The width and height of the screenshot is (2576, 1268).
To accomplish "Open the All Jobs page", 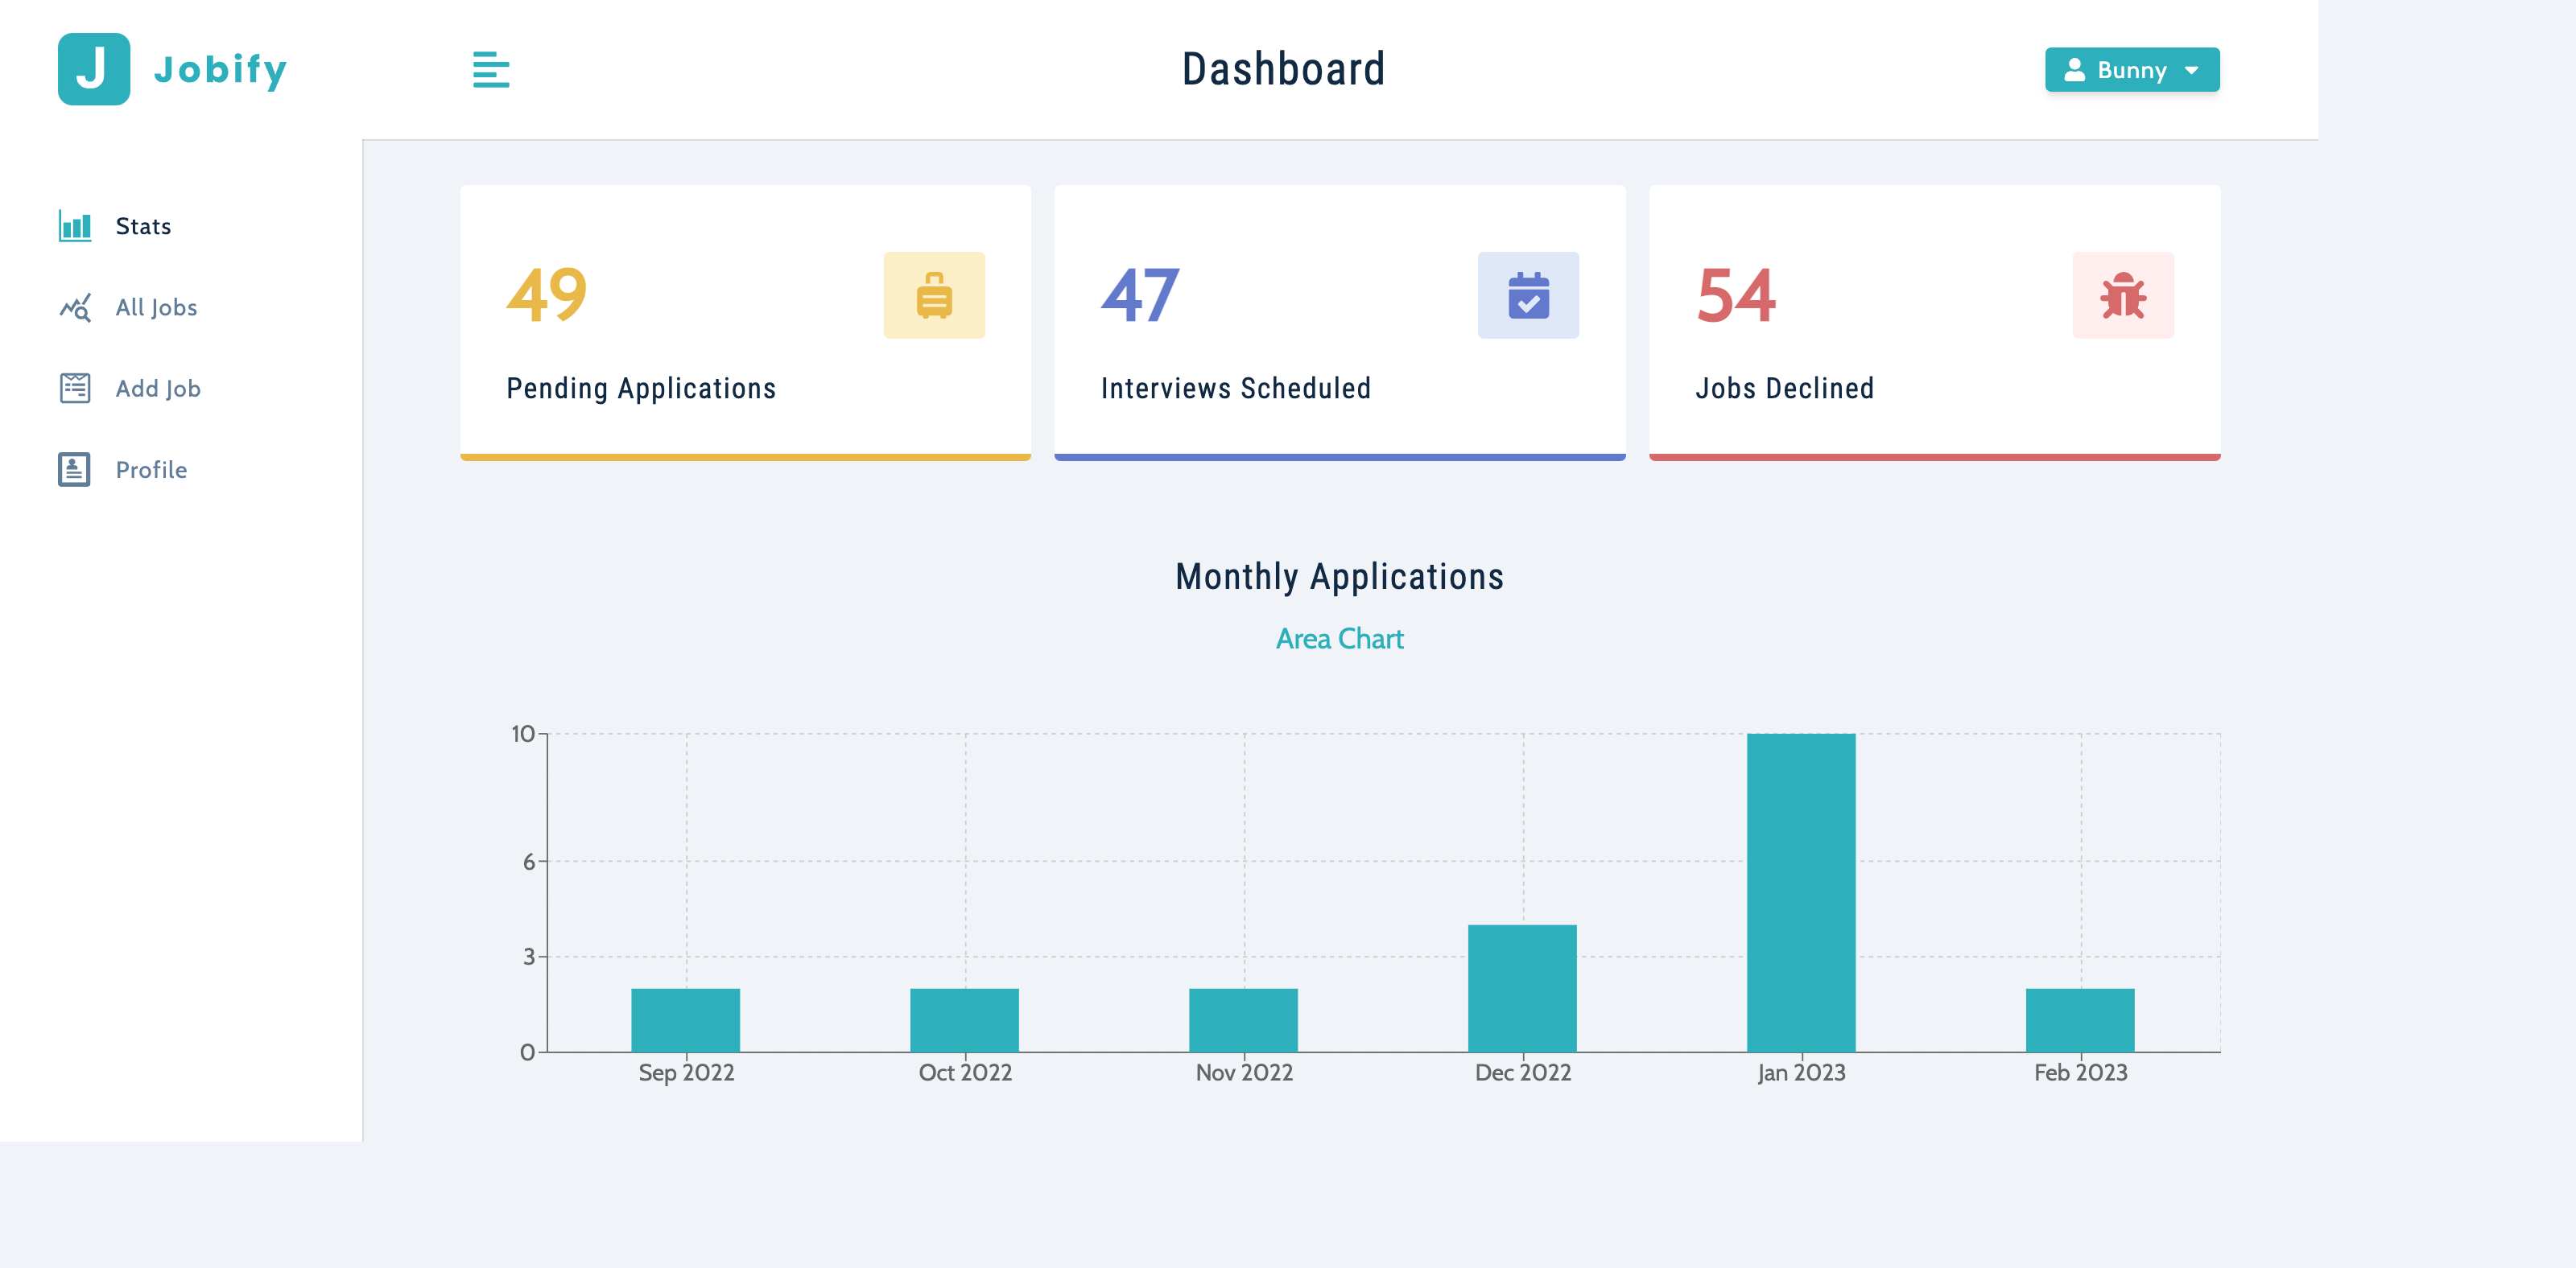I will (156, 308).
